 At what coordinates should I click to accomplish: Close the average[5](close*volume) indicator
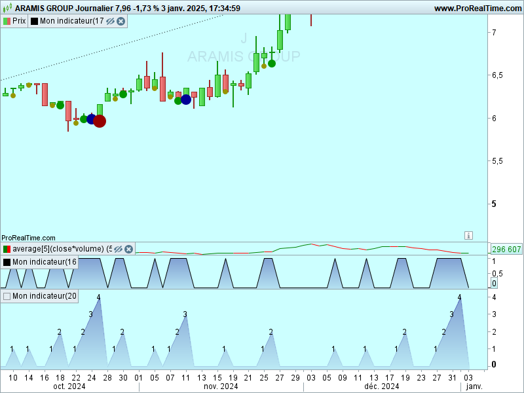128,250
